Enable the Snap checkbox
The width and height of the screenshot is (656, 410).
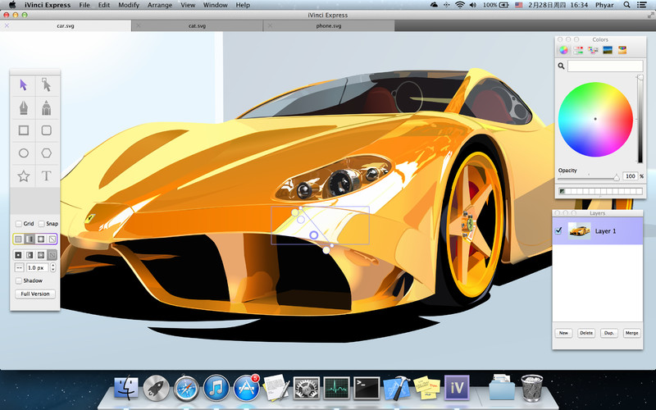coord(42,224)
